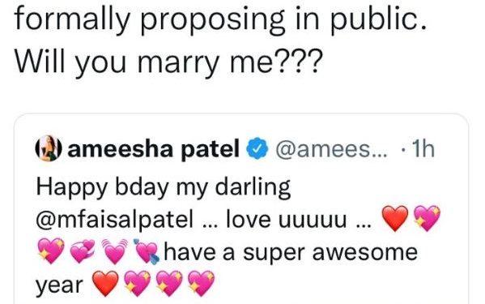Viewport: 485px width, 304px height.
Task: Open quoted tweet via 'Happy bday my darling'
Action: point(164,187)
